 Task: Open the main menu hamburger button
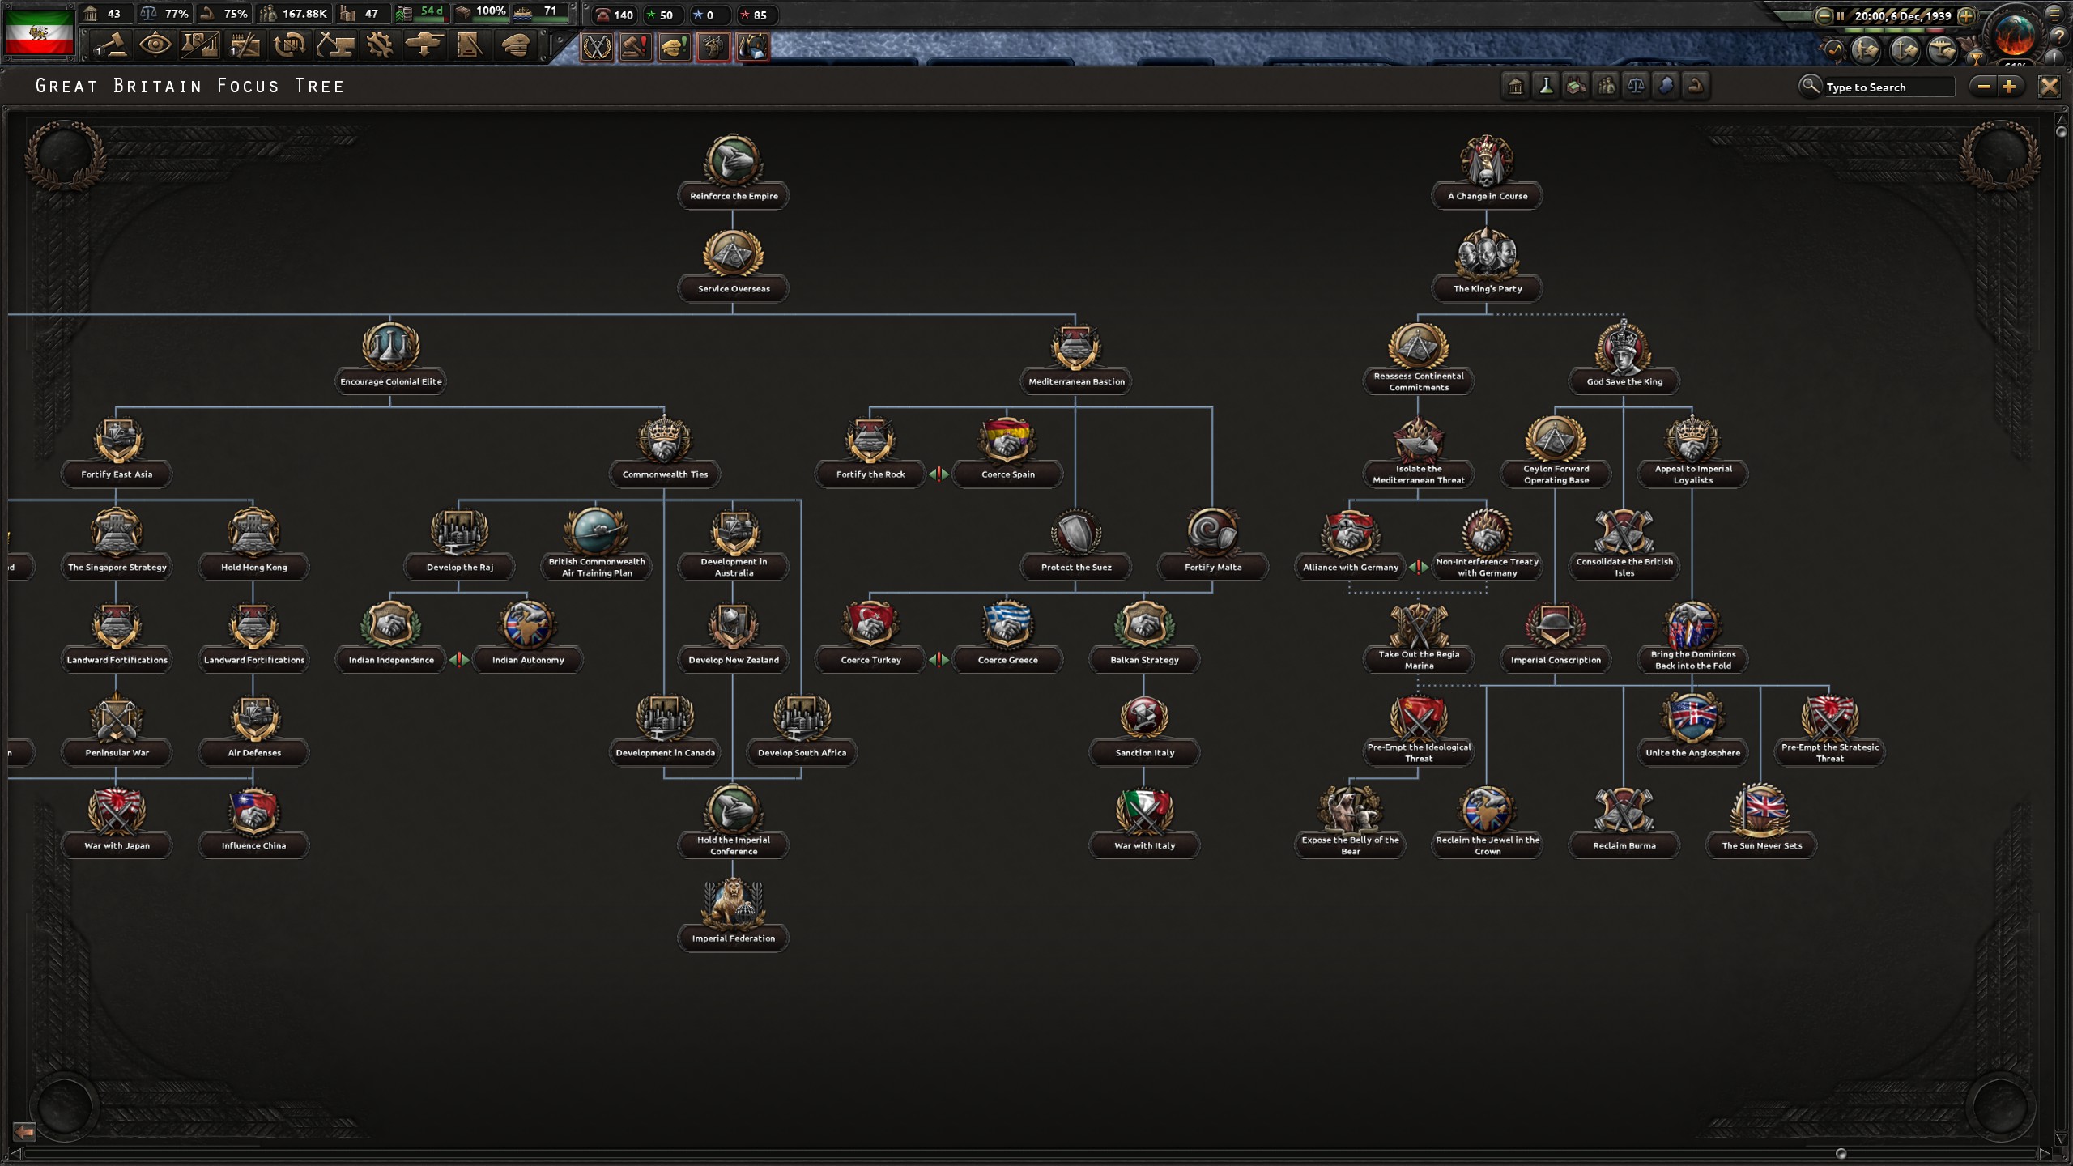click(x=2054, y=13)
